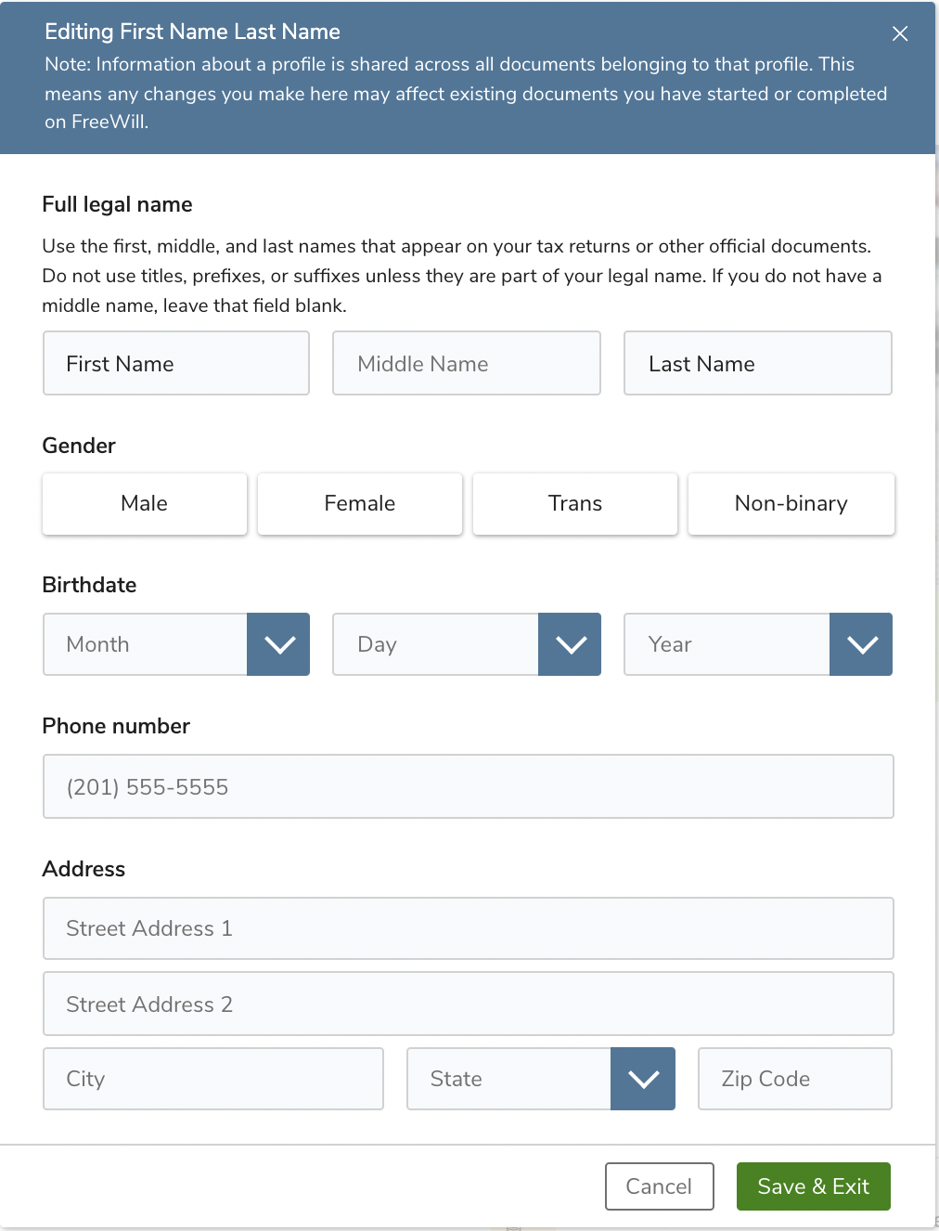This screenshot has height=1231, width=939.
Task: Open the birthdate Year selector
Action: point(727,644)
